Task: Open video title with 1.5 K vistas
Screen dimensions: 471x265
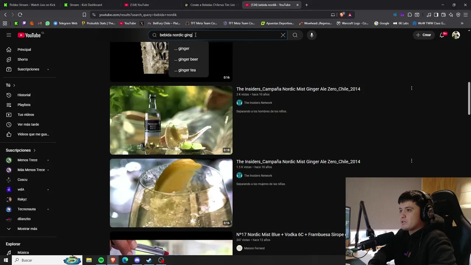Action: [298, 162]
